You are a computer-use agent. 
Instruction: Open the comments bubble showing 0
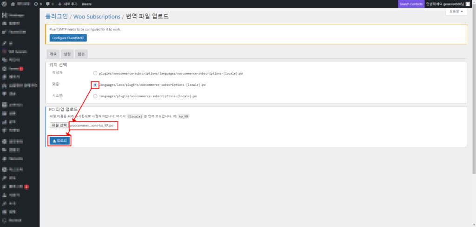click(x=49, y=4)
